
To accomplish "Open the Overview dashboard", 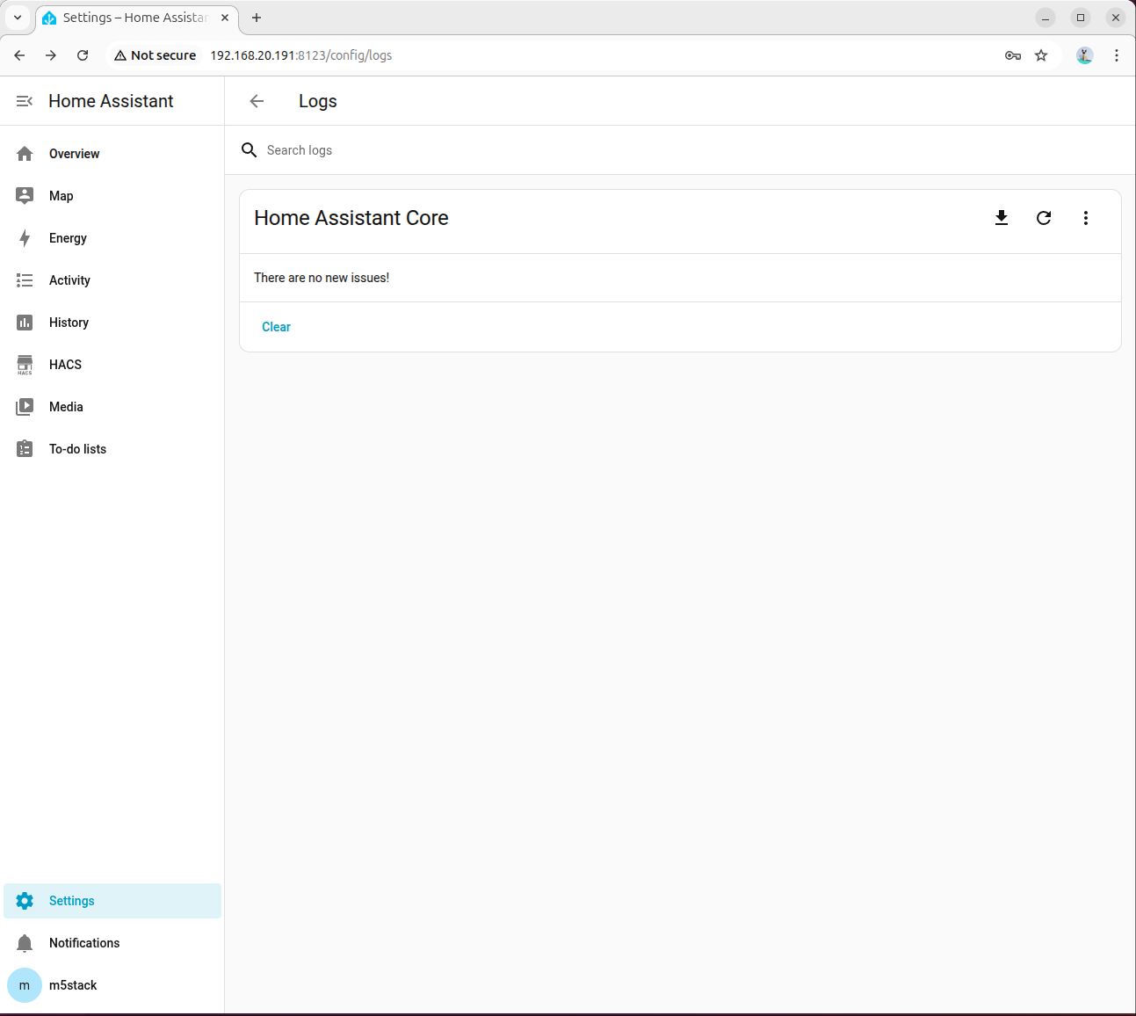I will [74, 154].
